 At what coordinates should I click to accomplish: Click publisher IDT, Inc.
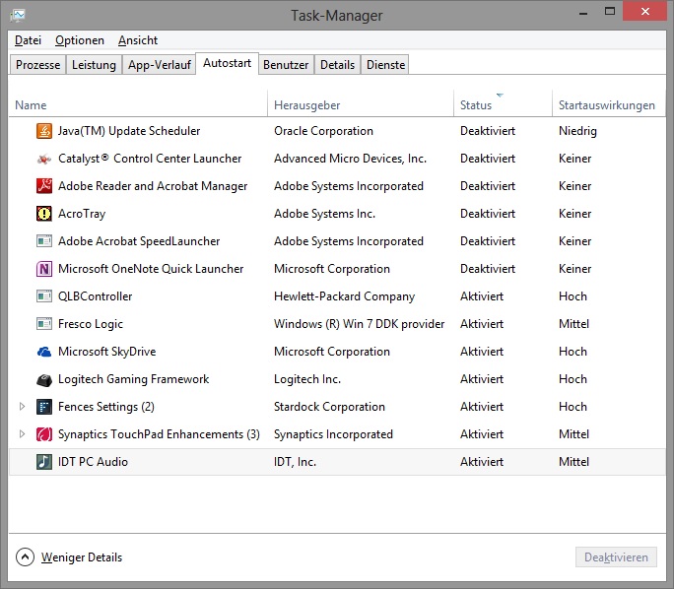[x=295, y=462]
